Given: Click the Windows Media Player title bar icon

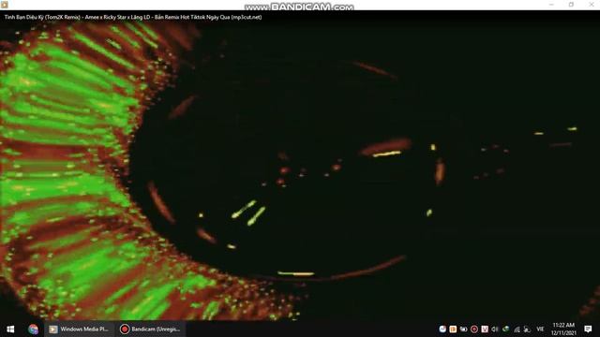Looking at the screenshot, I should click(x=5, y=5).
